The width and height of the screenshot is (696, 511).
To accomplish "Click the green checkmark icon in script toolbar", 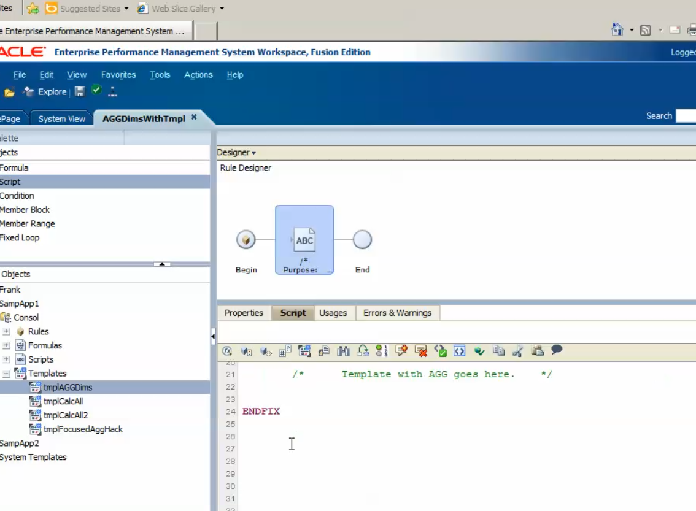I will [x=479, y=351].
